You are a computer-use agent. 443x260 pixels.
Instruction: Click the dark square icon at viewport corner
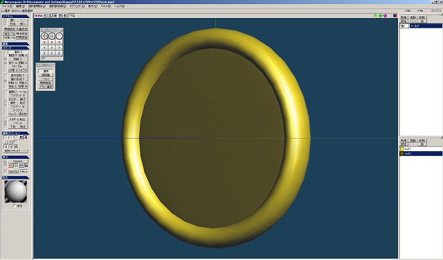(x=395, y=15)
